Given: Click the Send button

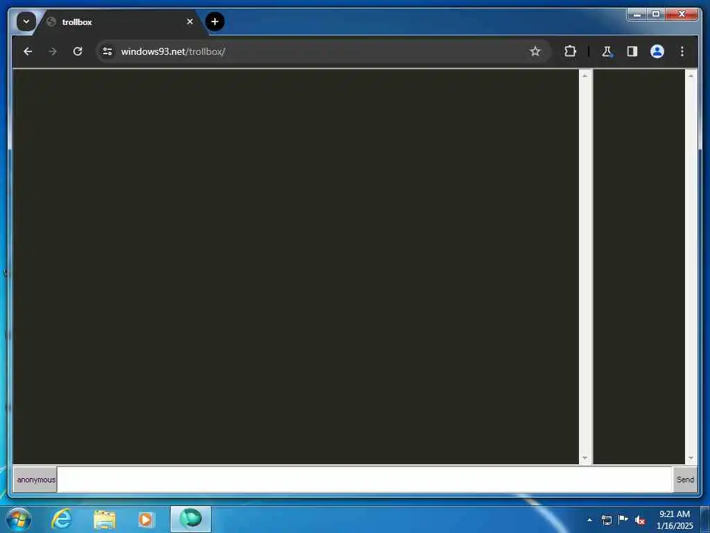Looking at the screenshot, I should point(685,480).
